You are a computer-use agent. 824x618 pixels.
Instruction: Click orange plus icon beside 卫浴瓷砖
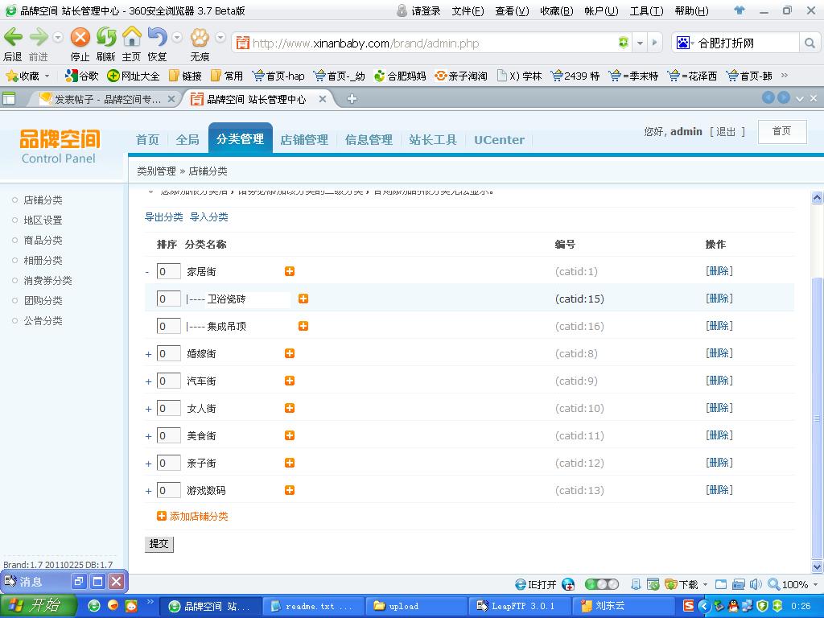click(x=303, y=299)
